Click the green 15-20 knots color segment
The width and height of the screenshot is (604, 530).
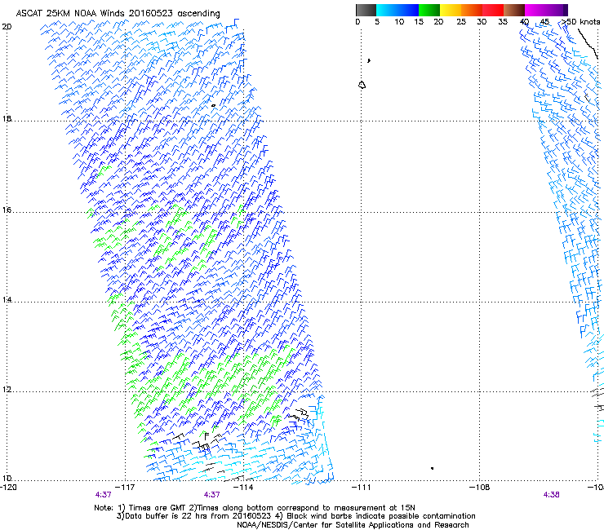coord(429,10)
